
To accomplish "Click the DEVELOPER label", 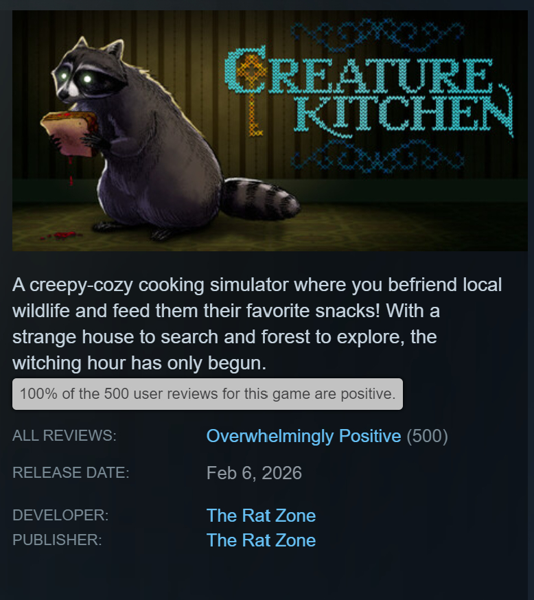I will 60,515.
